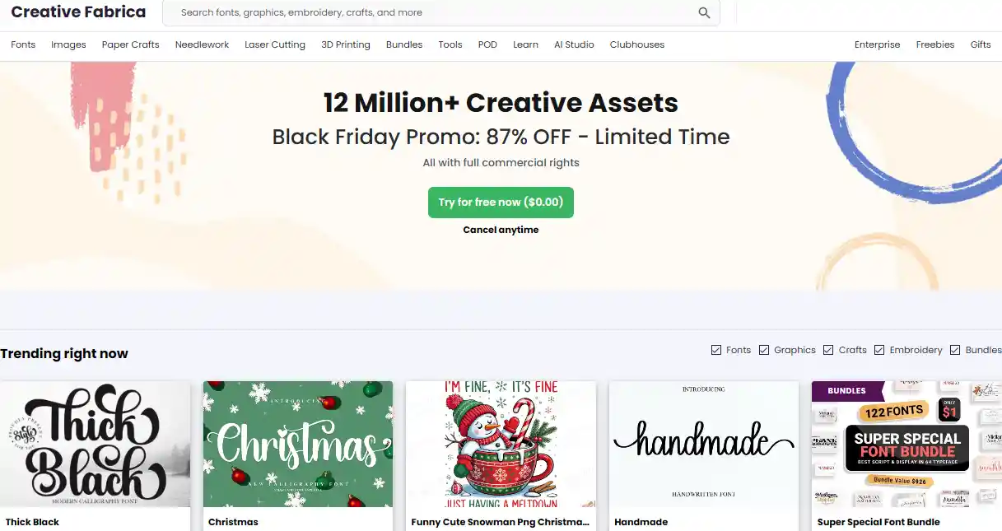Open the Paper Crafts category
The height and width of the screenshot is (531, 1002).
pyautogui.click(x=130, y=44)
